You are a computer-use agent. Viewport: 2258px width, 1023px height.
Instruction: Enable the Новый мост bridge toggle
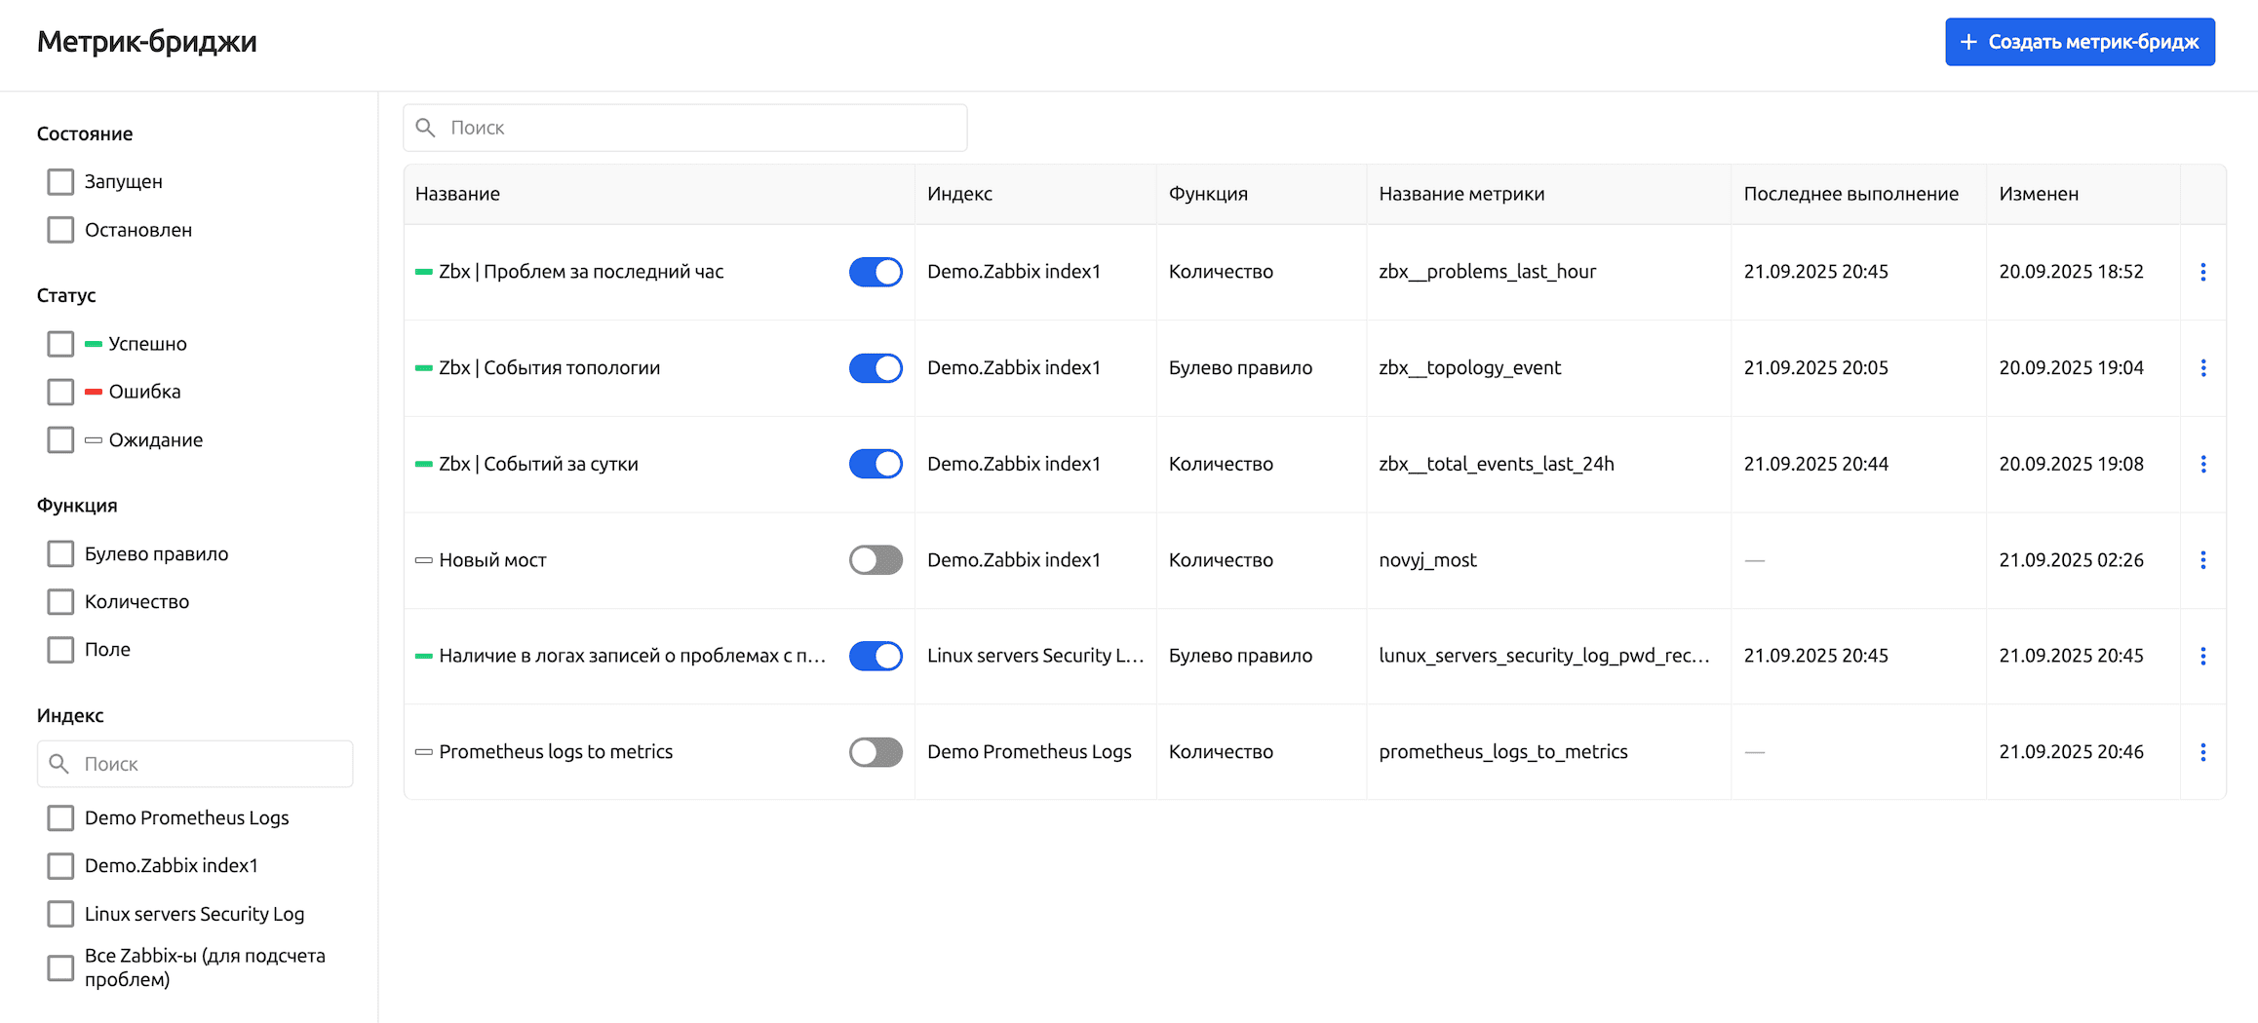tap(875, 560)
